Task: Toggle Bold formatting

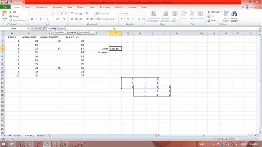Action: 32,19
